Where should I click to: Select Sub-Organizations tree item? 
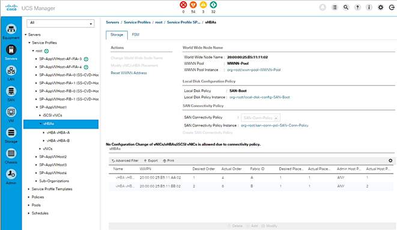(54, 181)
